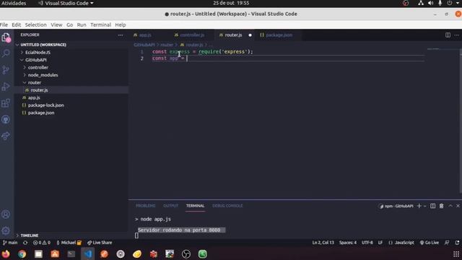This screenshot has height=260, width=462.
Task: Open notifications bell in status bar
Action: pyautogui.click(x=457, y=243)
